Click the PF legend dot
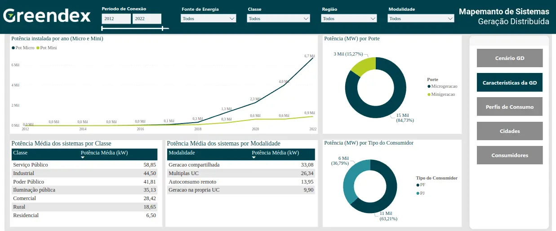This screenshot has height=231, width=556. pyautogui.click(x=418, y=185)
